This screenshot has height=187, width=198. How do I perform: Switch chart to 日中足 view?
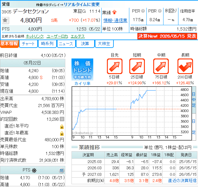click(x=194, y=100)
